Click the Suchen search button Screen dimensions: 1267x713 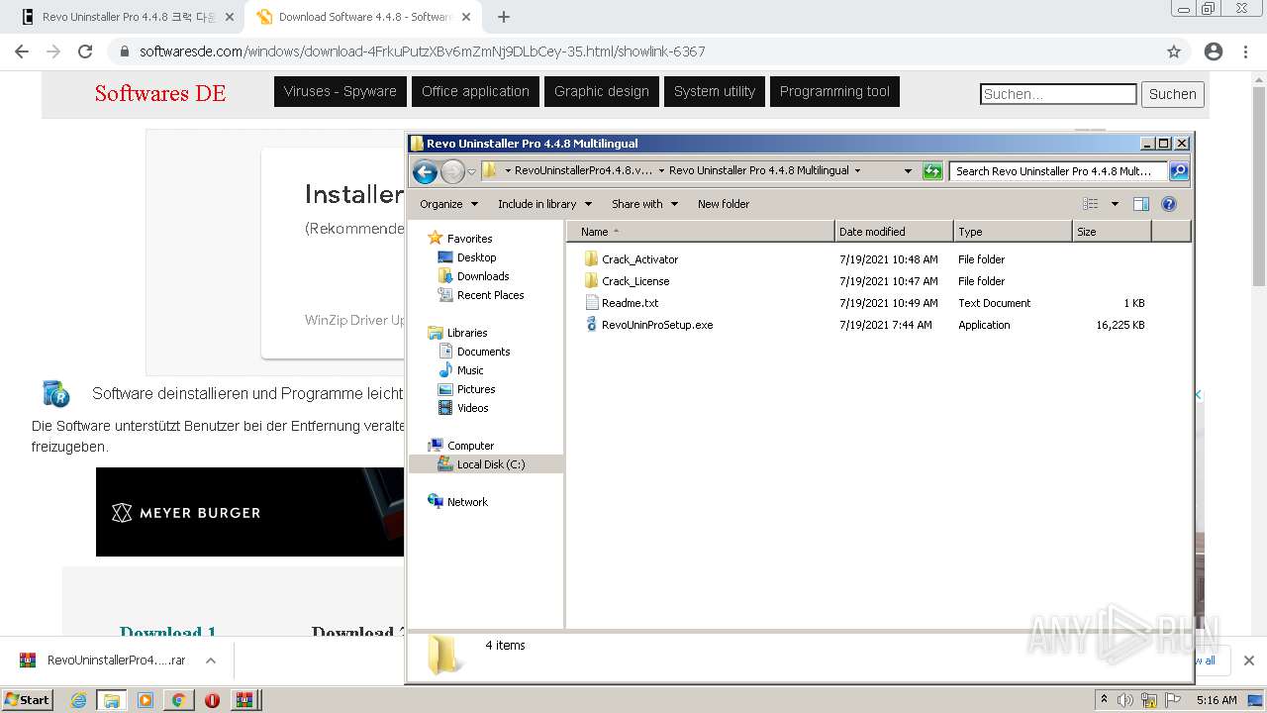(1173, 94)
